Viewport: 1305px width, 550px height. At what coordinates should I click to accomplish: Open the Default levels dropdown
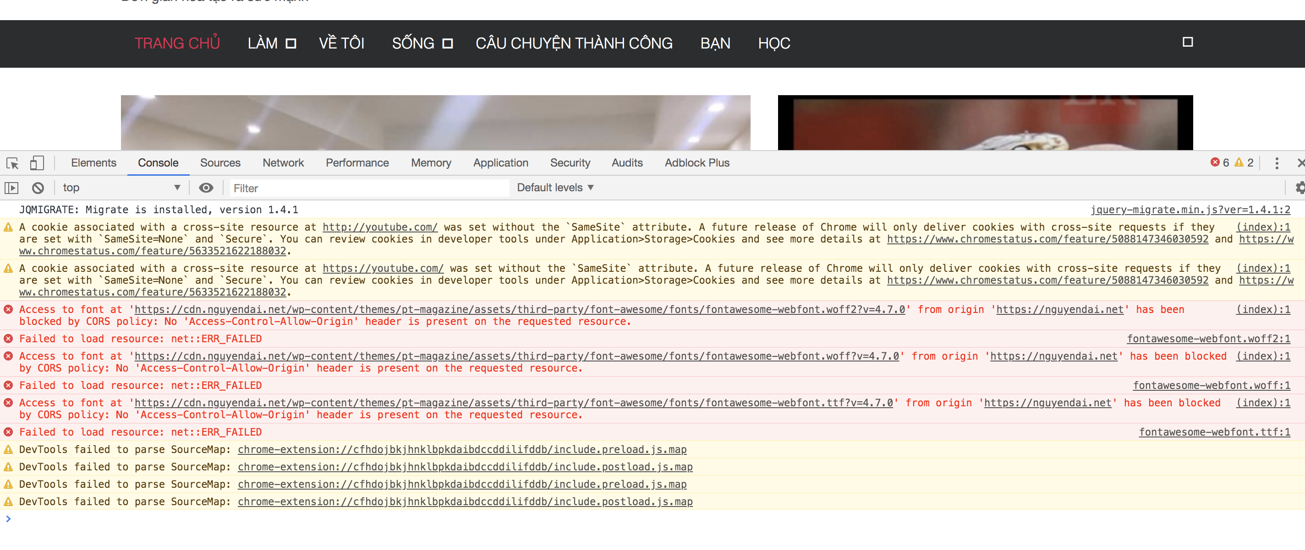point(555,188)
